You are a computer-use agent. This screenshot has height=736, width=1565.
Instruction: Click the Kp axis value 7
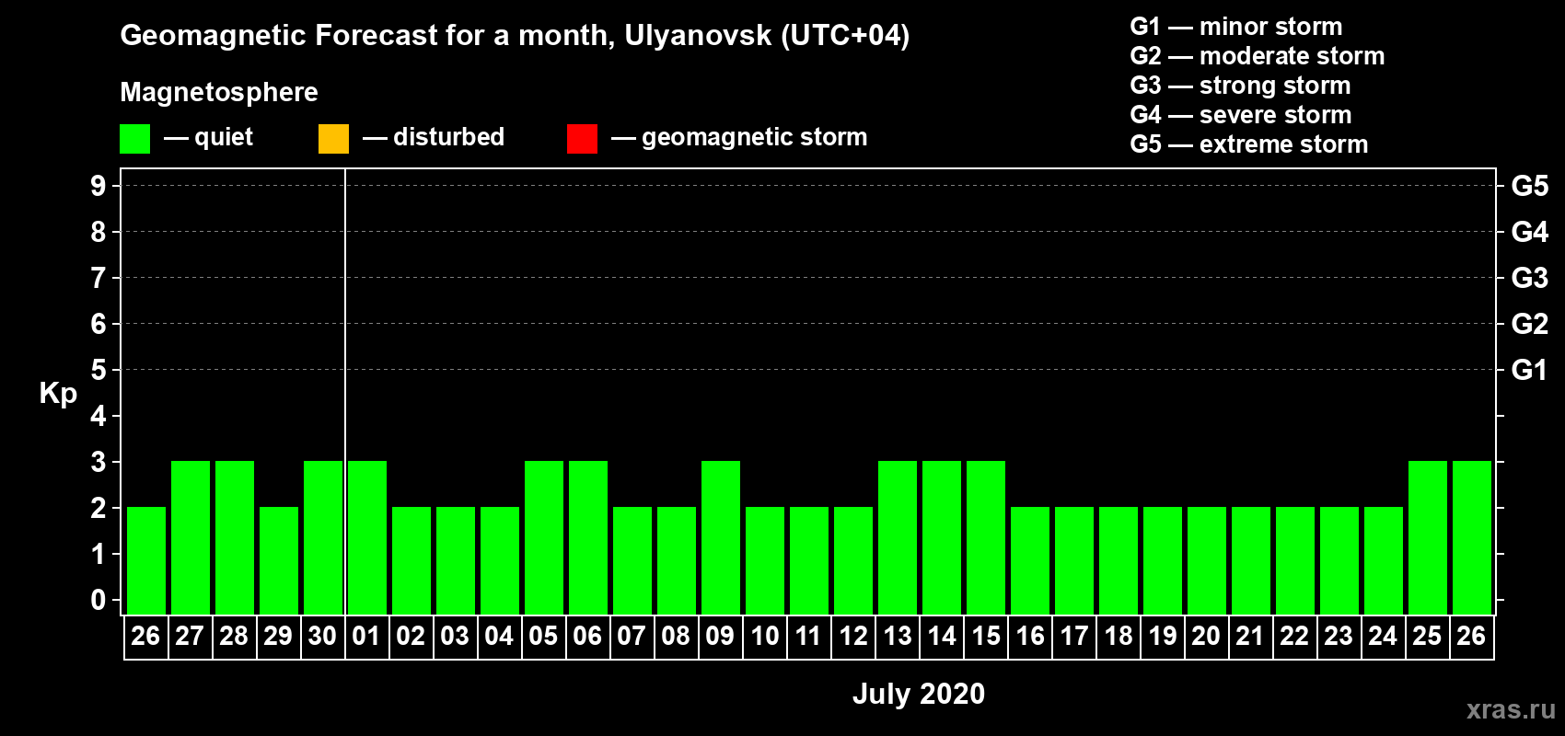click(x=98, y=278)
